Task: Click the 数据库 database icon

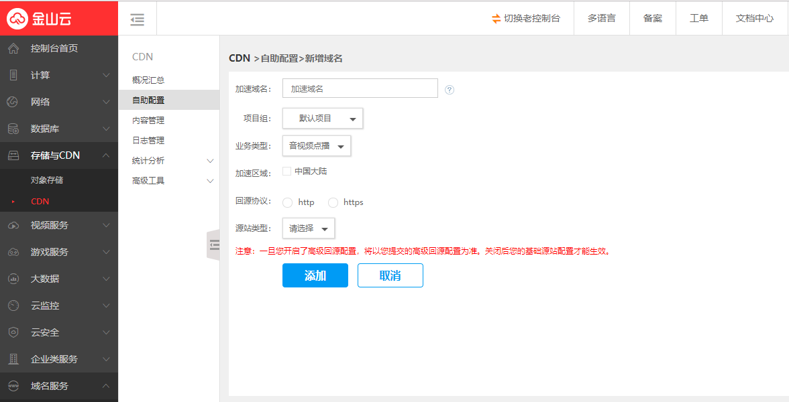Action: (x=13, y=129)
